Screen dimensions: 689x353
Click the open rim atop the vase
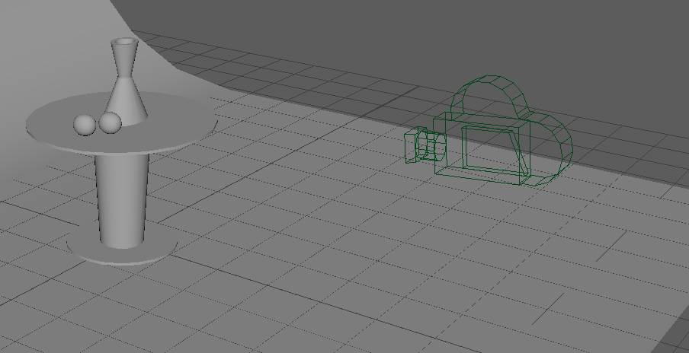123,41
